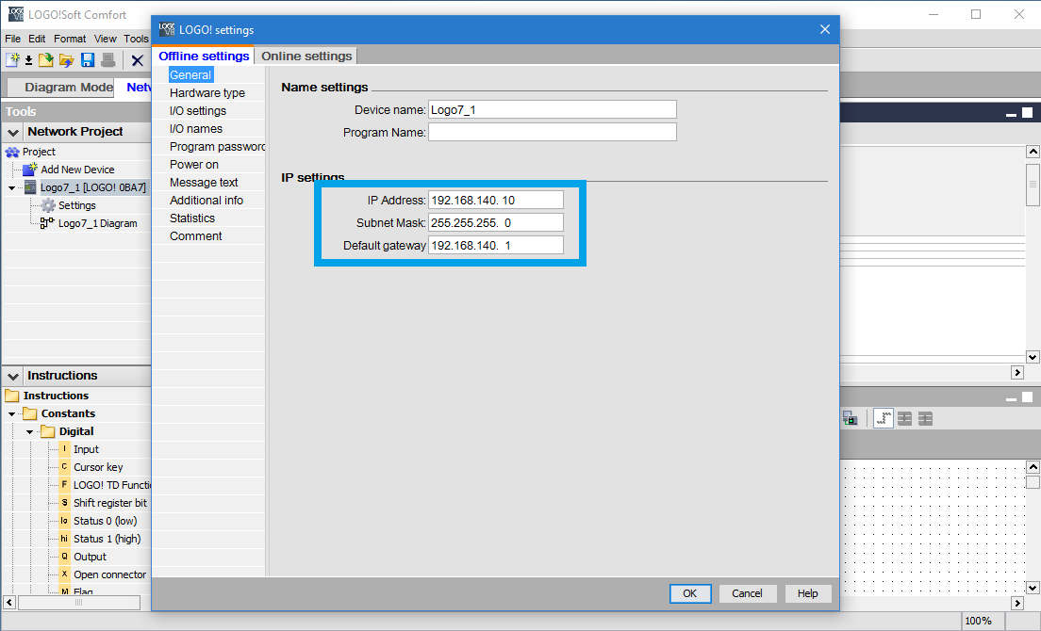This screenshot has width=1041, height=631.
Task: Select I/O settings in the list
Action: coord(198,111)
